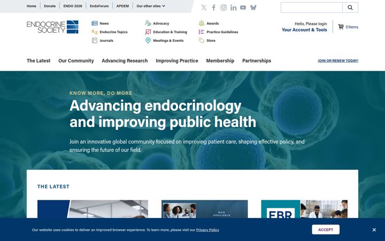The height and width of the screenshot is (241, 385).
Task: Accept the cookies notice
Action: click(326, 230)
